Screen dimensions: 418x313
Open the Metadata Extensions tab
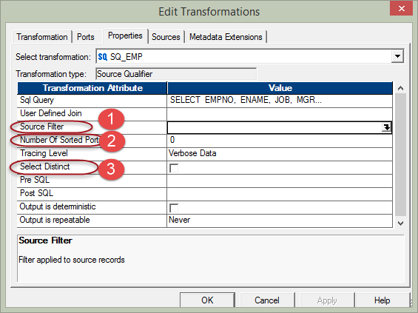[226, 37]
